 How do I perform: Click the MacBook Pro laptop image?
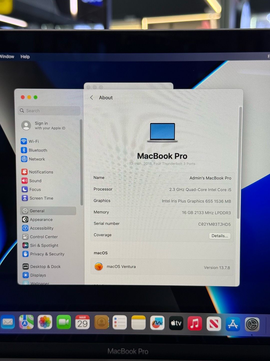point(162,132)
